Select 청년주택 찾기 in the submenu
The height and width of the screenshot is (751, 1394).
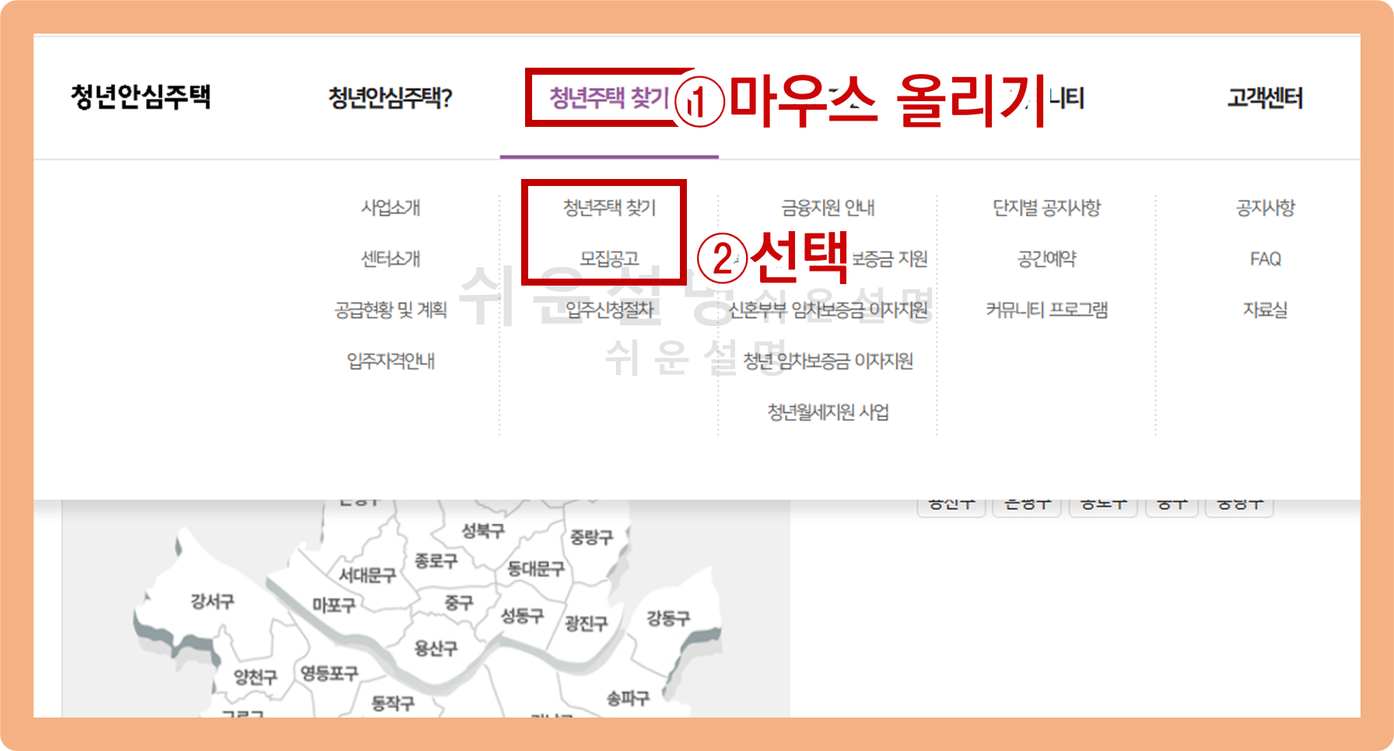point(609,208)
